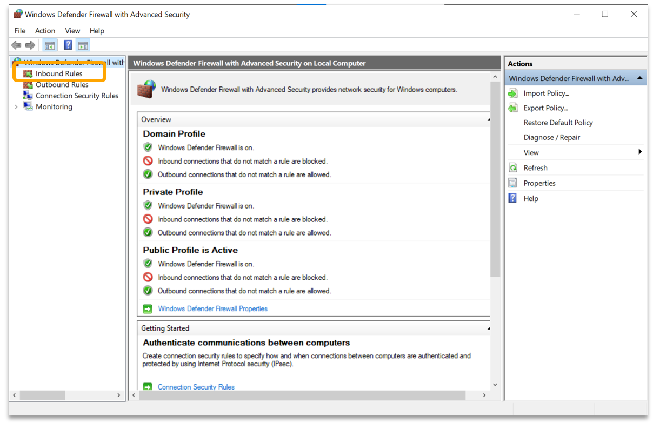Open the View submenu arrow in Actions
This screenshot has height=423, width=653.
(640, 152)
